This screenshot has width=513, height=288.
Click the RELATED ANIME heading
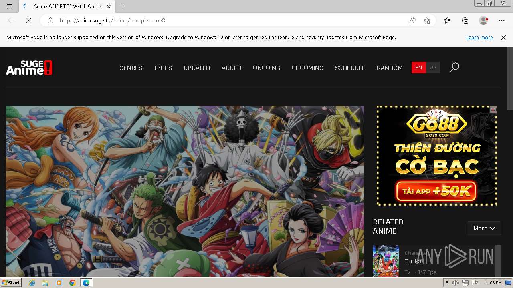tap(388, 226)
